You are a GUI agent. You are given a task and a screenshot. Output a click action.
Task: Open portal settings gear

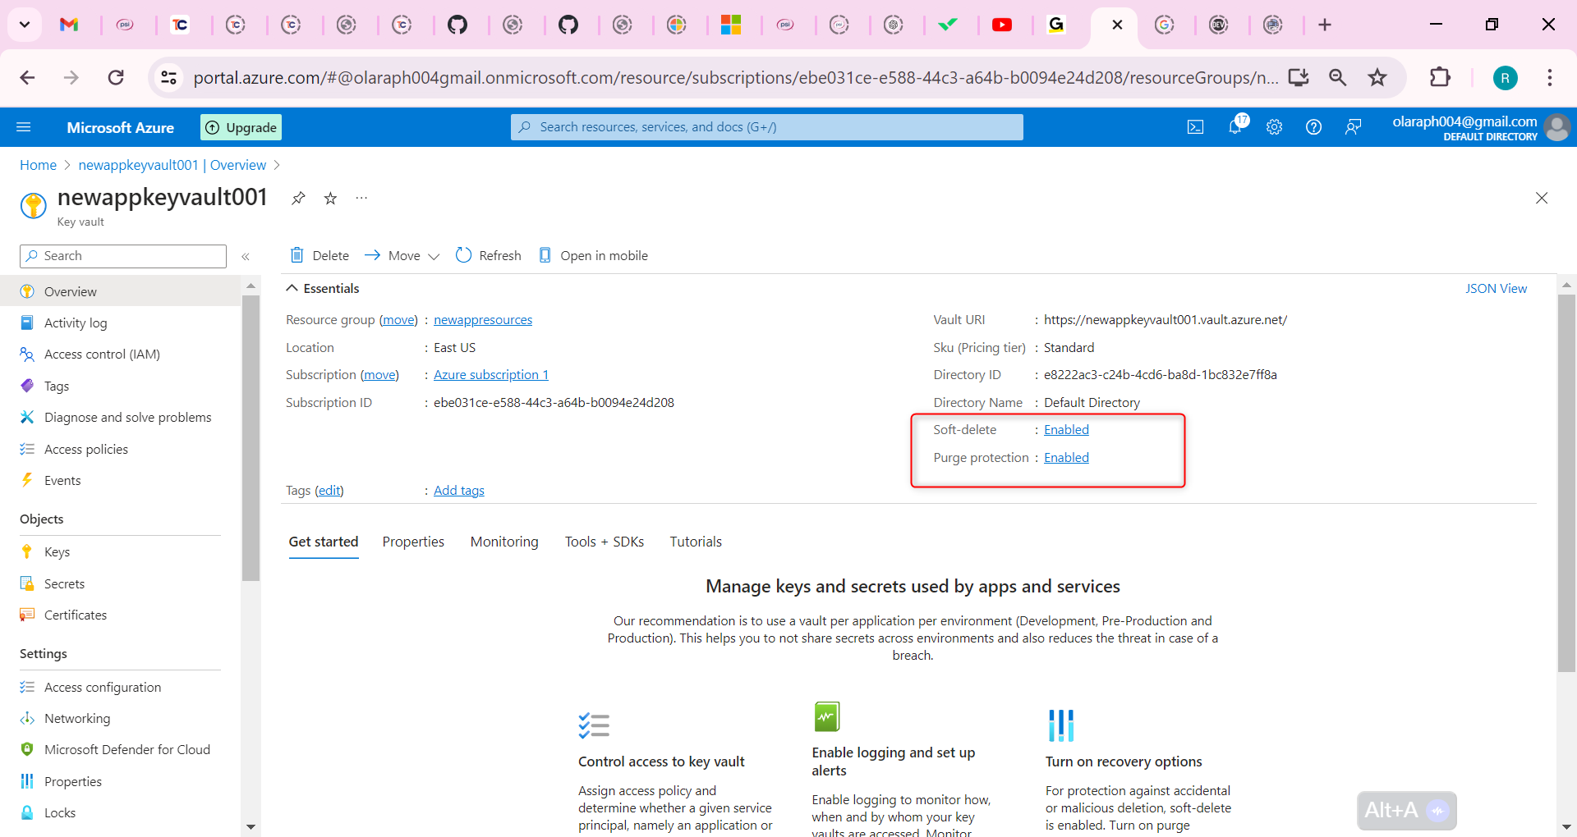click(1274, 127)
